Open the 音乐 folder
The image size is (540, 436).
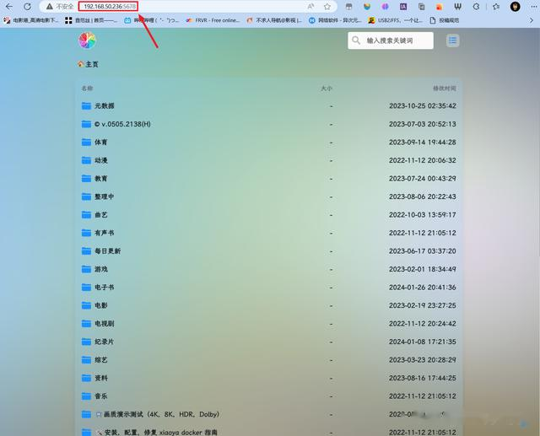coord(268,396)
